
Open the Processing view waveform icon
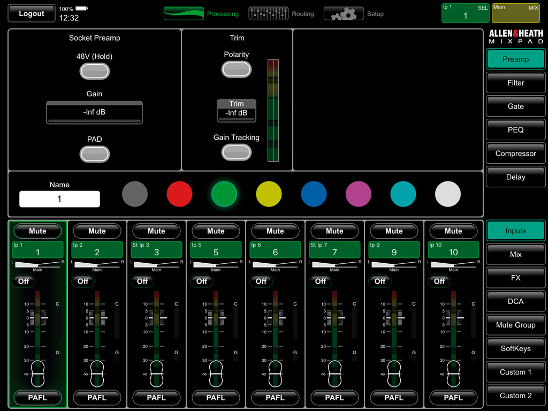coord(184,14)
